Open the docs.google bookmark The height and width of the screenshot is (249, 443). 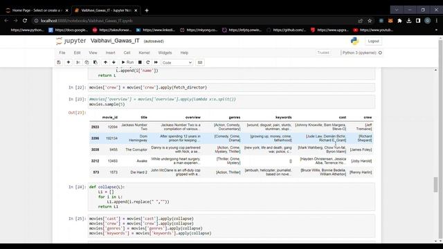[x=68, y=30]
